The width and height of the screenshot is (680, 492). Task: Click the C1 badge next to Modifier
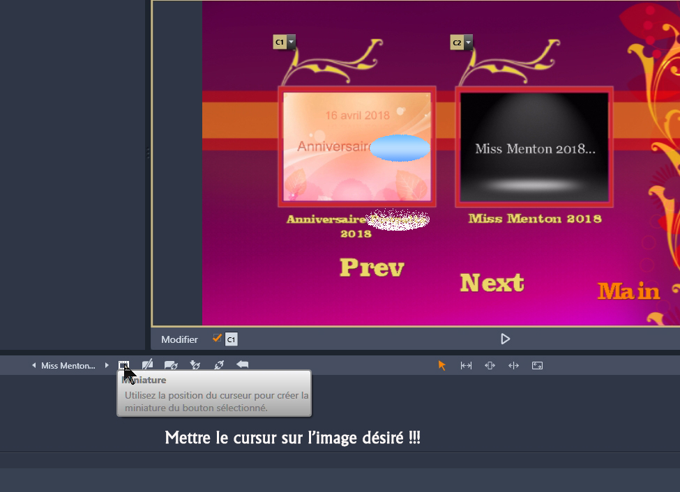[x=231, y=339]
